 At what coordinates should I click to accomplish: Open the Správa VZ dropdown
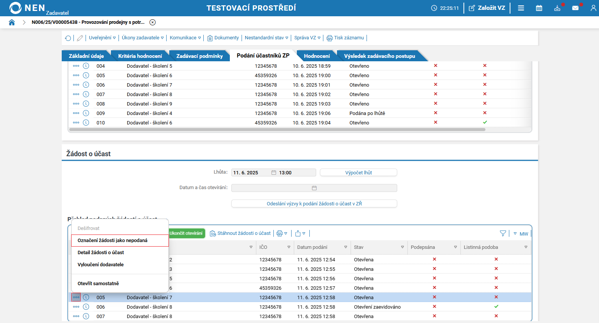coord(307,38)
